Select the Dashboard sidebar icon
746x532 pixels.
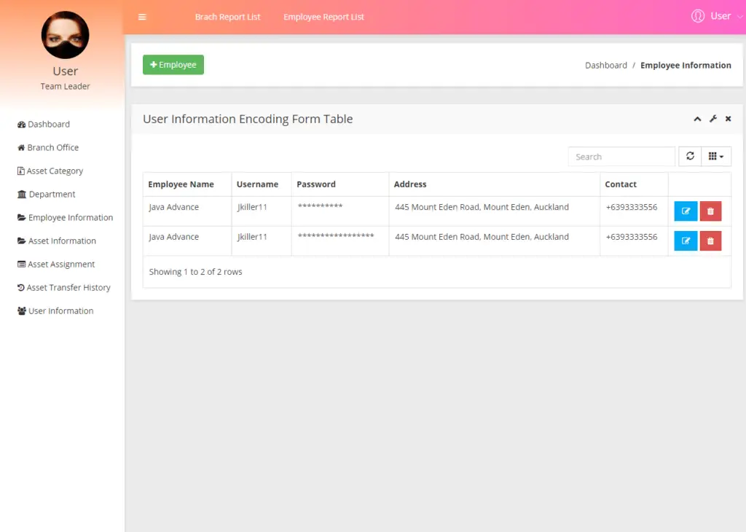[20, 124]
